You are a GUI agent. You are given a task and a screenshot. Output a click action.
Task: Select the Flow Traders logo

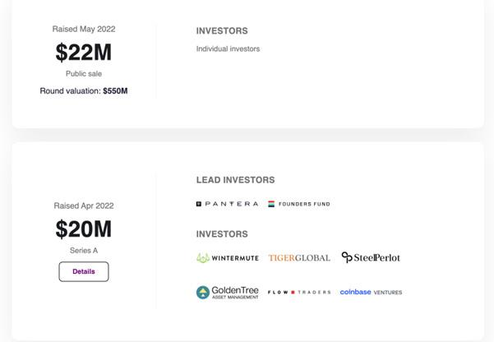click(299, 292)
